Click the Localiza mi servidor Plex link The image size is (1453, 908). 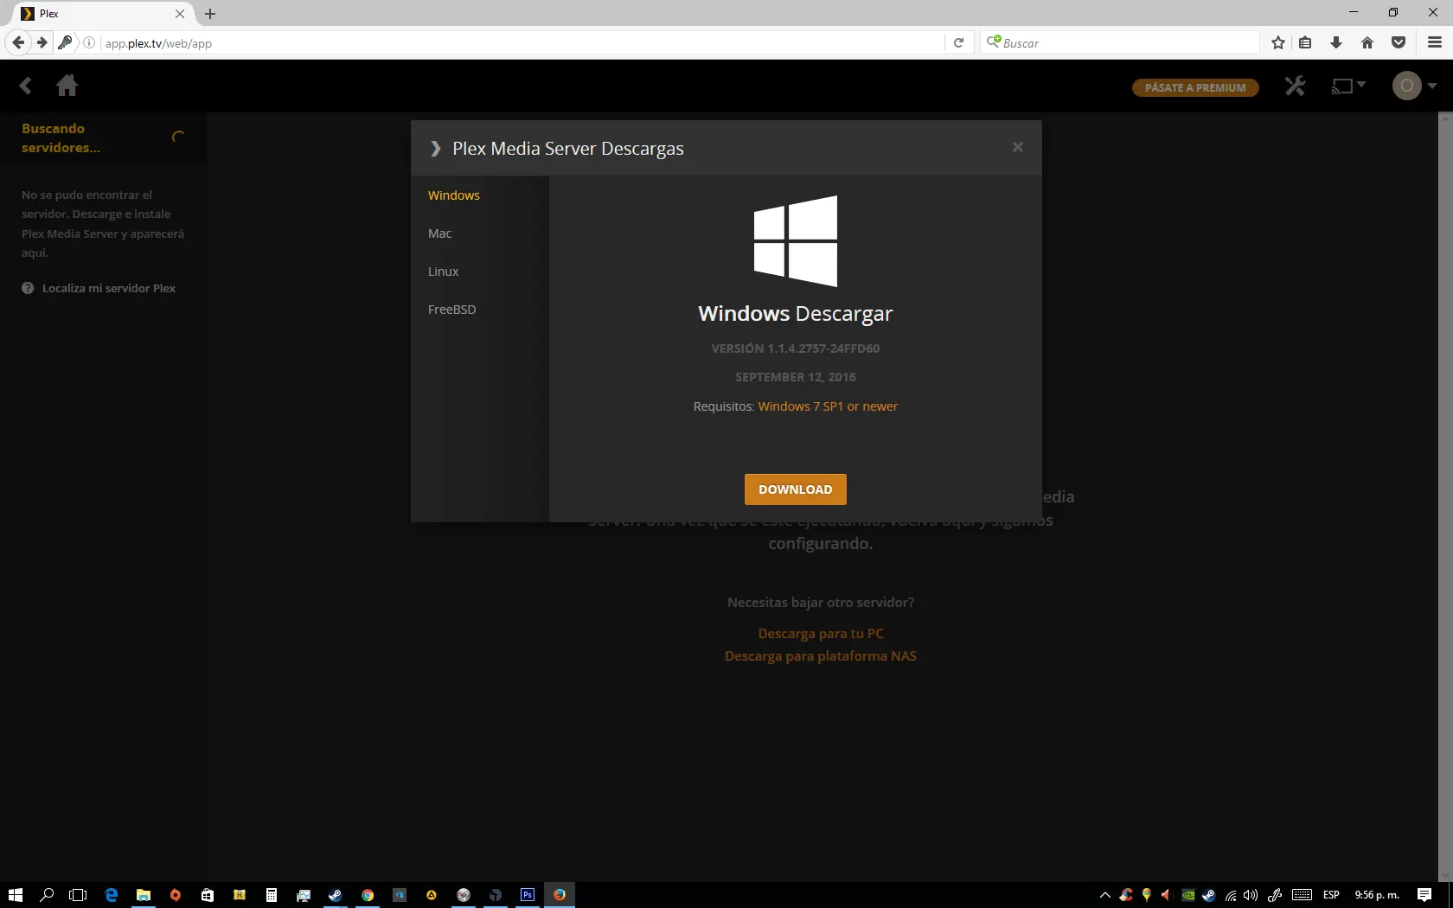click(109, 288)
